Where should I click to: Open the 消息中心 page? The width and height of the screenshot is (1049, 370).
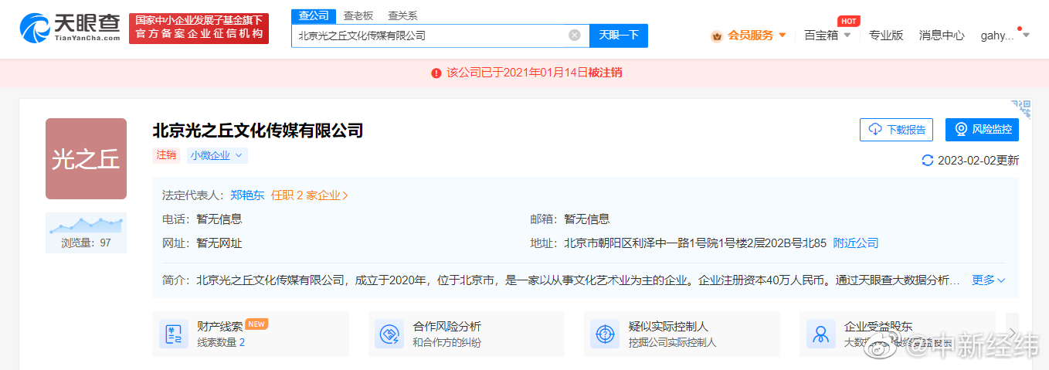pyautogui.click(x=942, y=36)
